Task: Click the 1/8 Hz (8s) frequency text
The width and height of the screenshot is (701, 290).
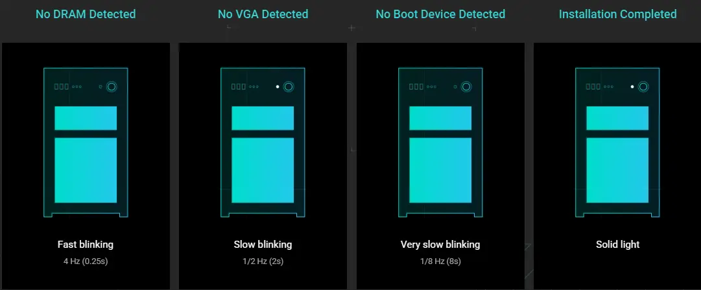Action: click(x=440, y=261)
